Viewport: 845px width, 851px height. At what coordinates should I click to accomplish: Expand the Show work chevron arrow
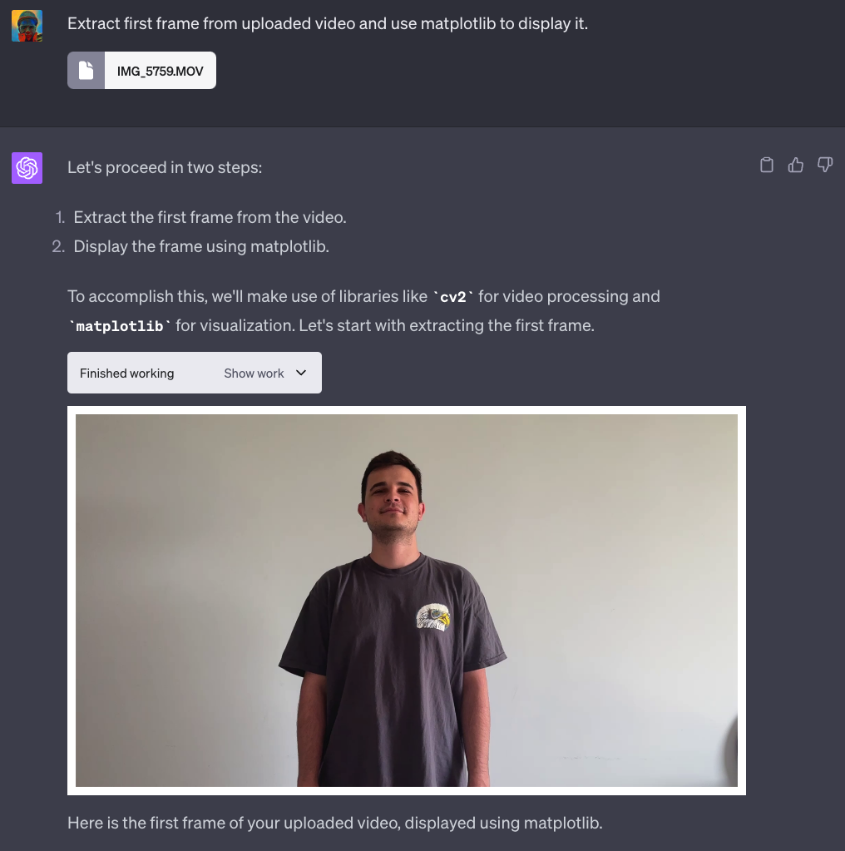click(301, 373)
